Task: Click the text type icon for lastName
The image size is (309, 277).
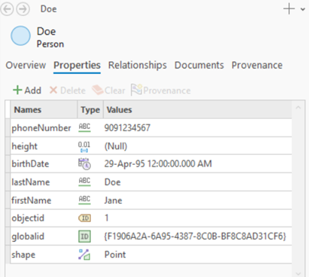Action: point(85,182)
